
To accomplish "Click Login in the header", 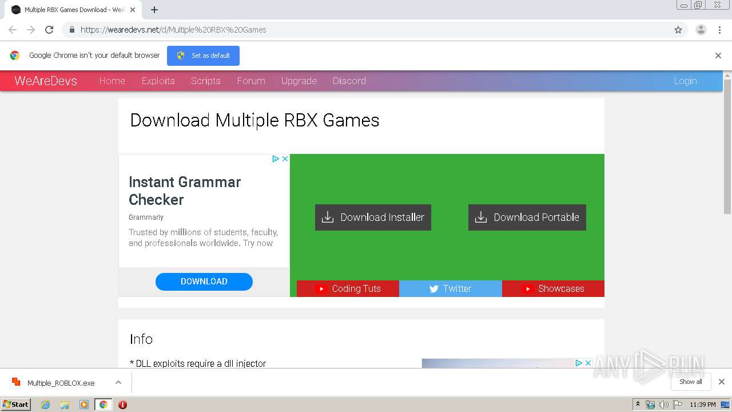I will (x=685, y=81).
